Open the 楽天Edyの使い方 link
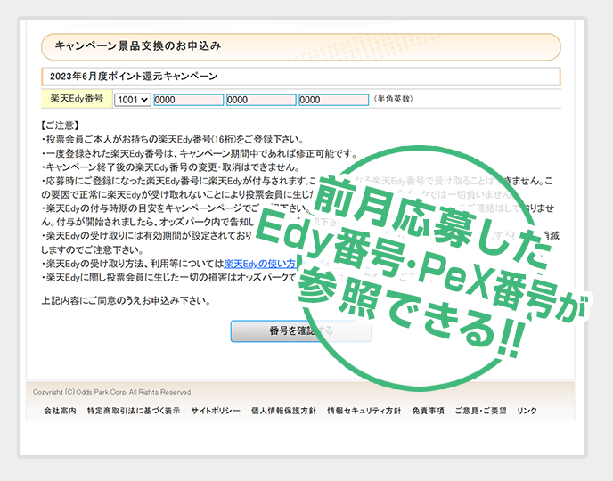 [x=260, y=264]
